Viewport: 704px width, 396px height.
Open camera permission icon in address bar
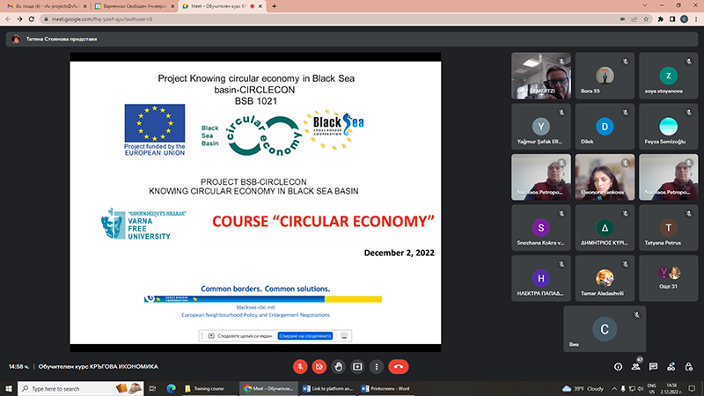click(622, 19)
